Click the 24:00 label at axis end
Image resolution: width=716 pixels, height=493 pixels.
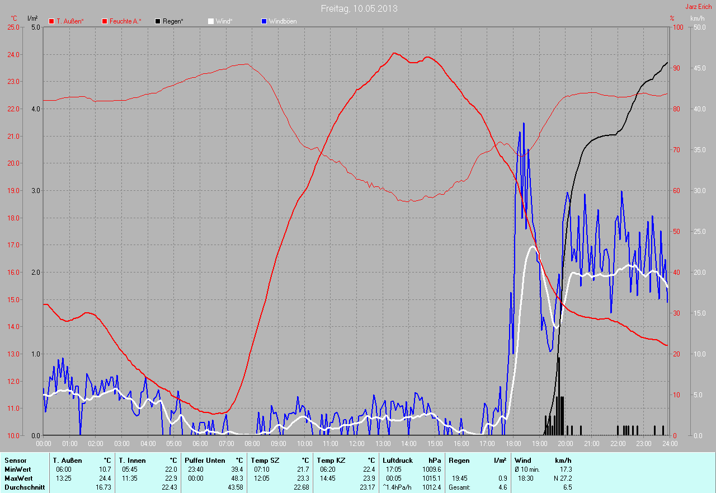[670, 443]
